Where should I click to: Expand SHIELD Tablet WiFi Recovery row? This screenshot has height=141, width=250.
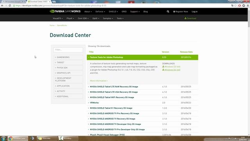click(142, 98)
